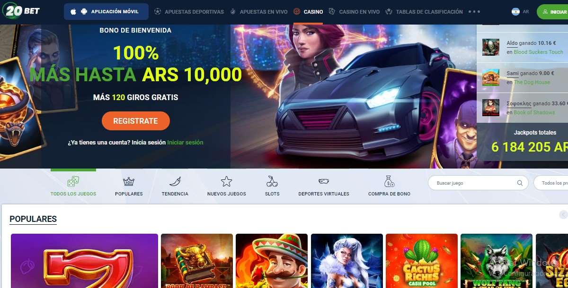Select the Populares crown category
Screen dimensions: 568x288
pos(129,186)
